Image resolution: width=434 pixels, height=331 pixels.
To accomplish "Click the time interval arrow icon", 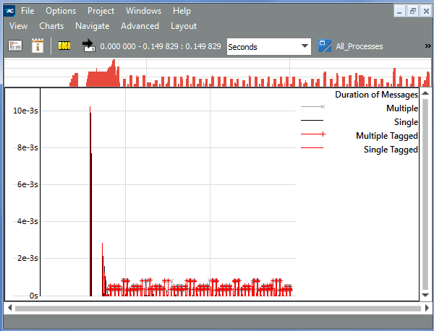I will [89, 46].
